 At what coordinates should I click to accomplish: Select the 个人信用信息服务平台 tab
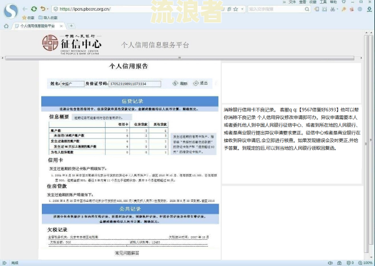tap(37, 26)
